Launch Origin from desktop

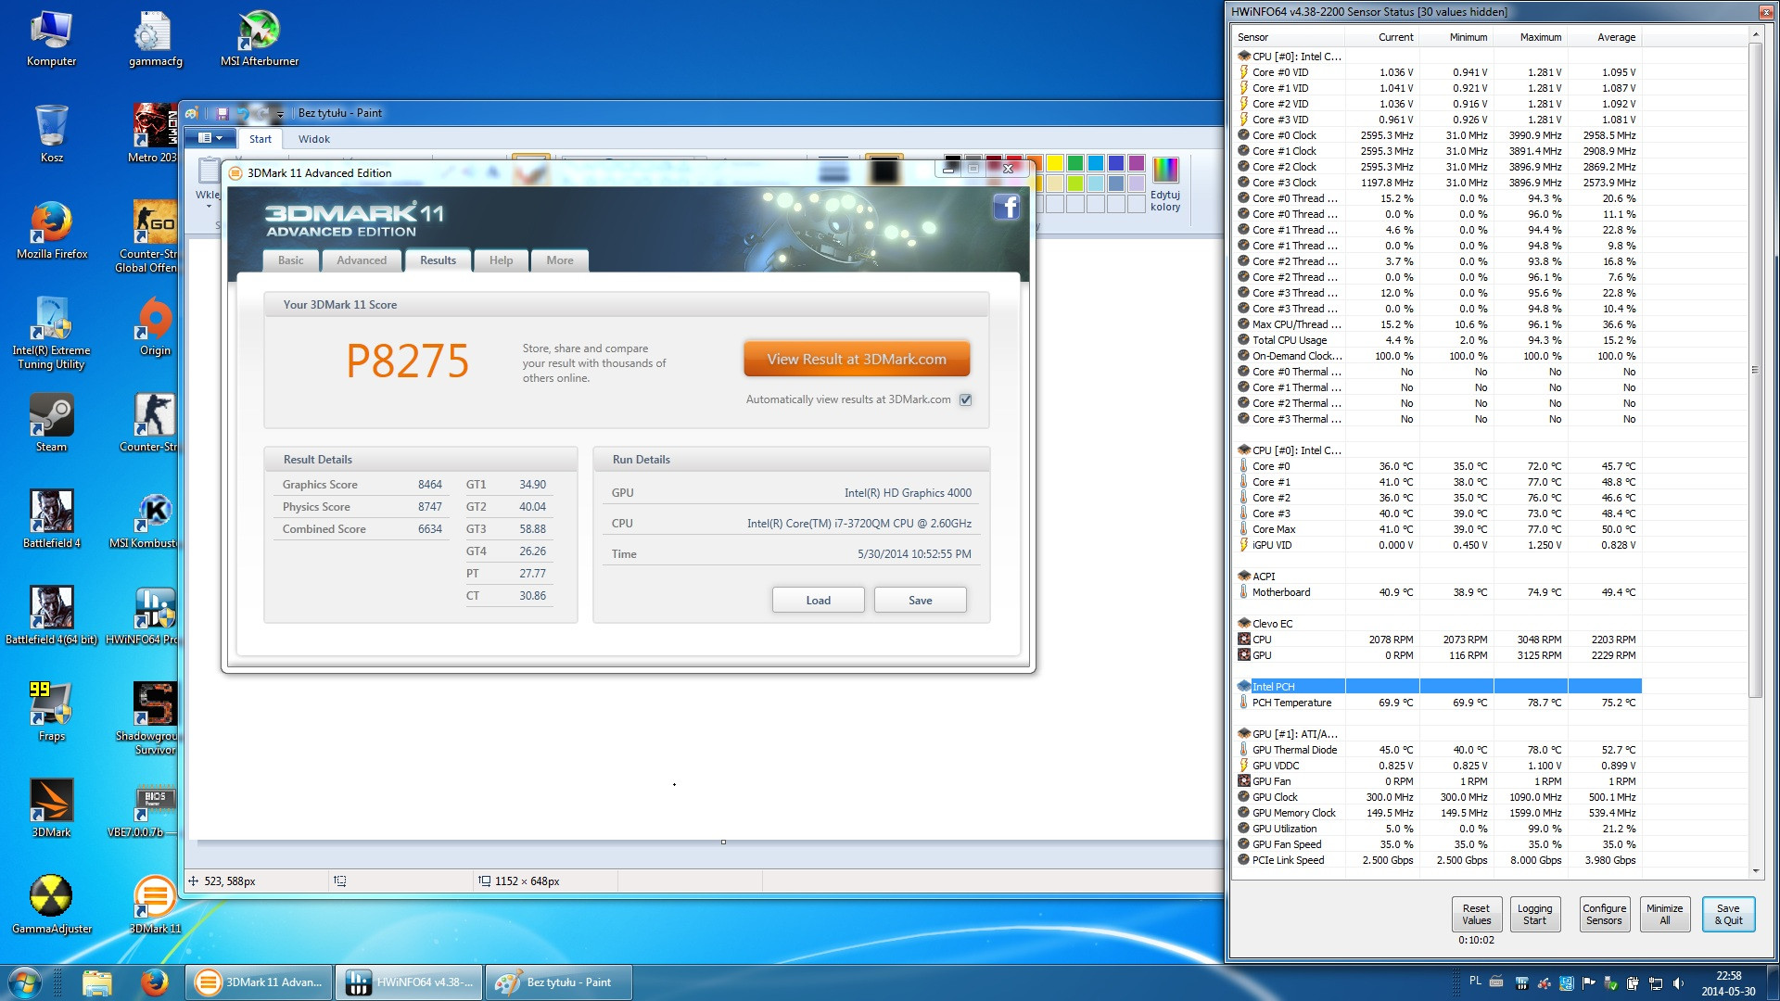click(x=155, y=327)
